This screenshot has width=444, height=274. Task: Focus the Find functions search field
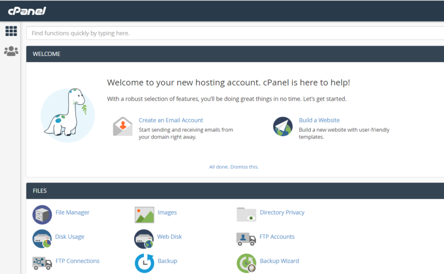pos(235,33)
